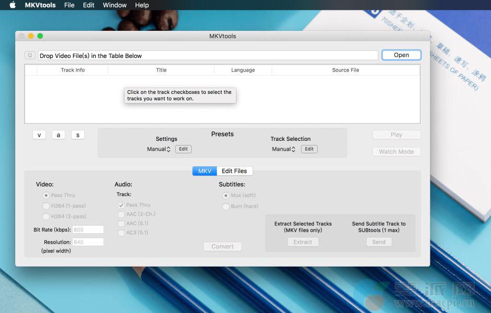
Task: Click the Bit Rate (kbps) field
Action: point(88,230)
